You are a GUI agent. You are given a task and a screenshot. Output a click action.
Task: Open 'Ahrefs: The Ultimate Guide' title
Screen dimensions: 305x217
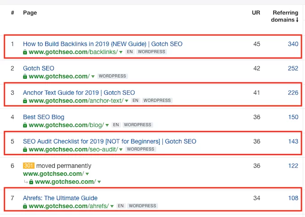pyautogui.click(x=60, y=198)
